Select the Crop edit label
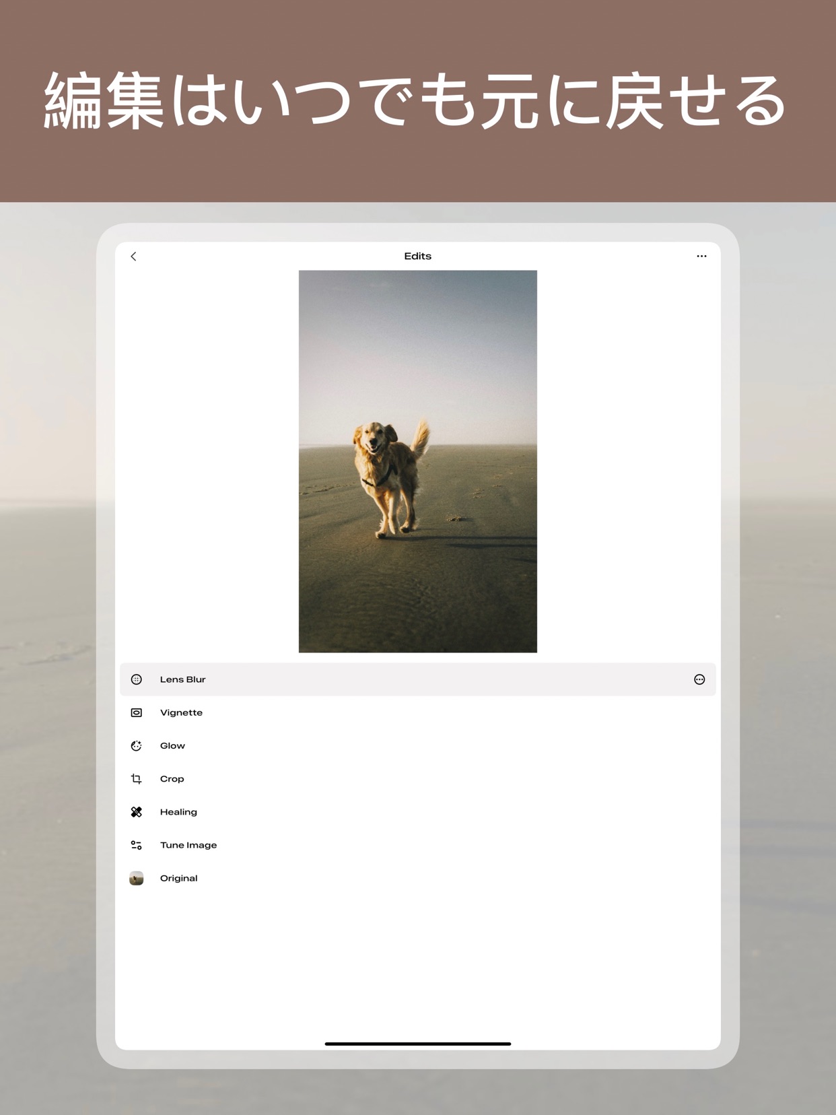This screenshot has width=836, height=1115. pyautogui.click(x=172, y=779)
